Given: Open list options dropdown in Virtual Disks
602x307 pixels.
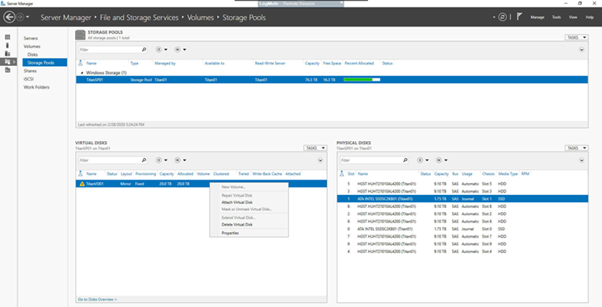Looking at the screenshot, I should click(x=161, y=160).
